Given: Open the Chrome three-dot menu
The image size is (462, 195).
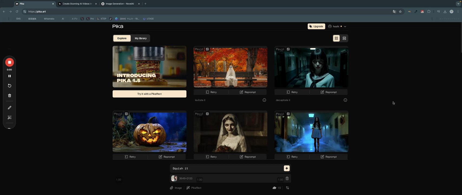Looking at the screenshot, I should tap(458, 12).
